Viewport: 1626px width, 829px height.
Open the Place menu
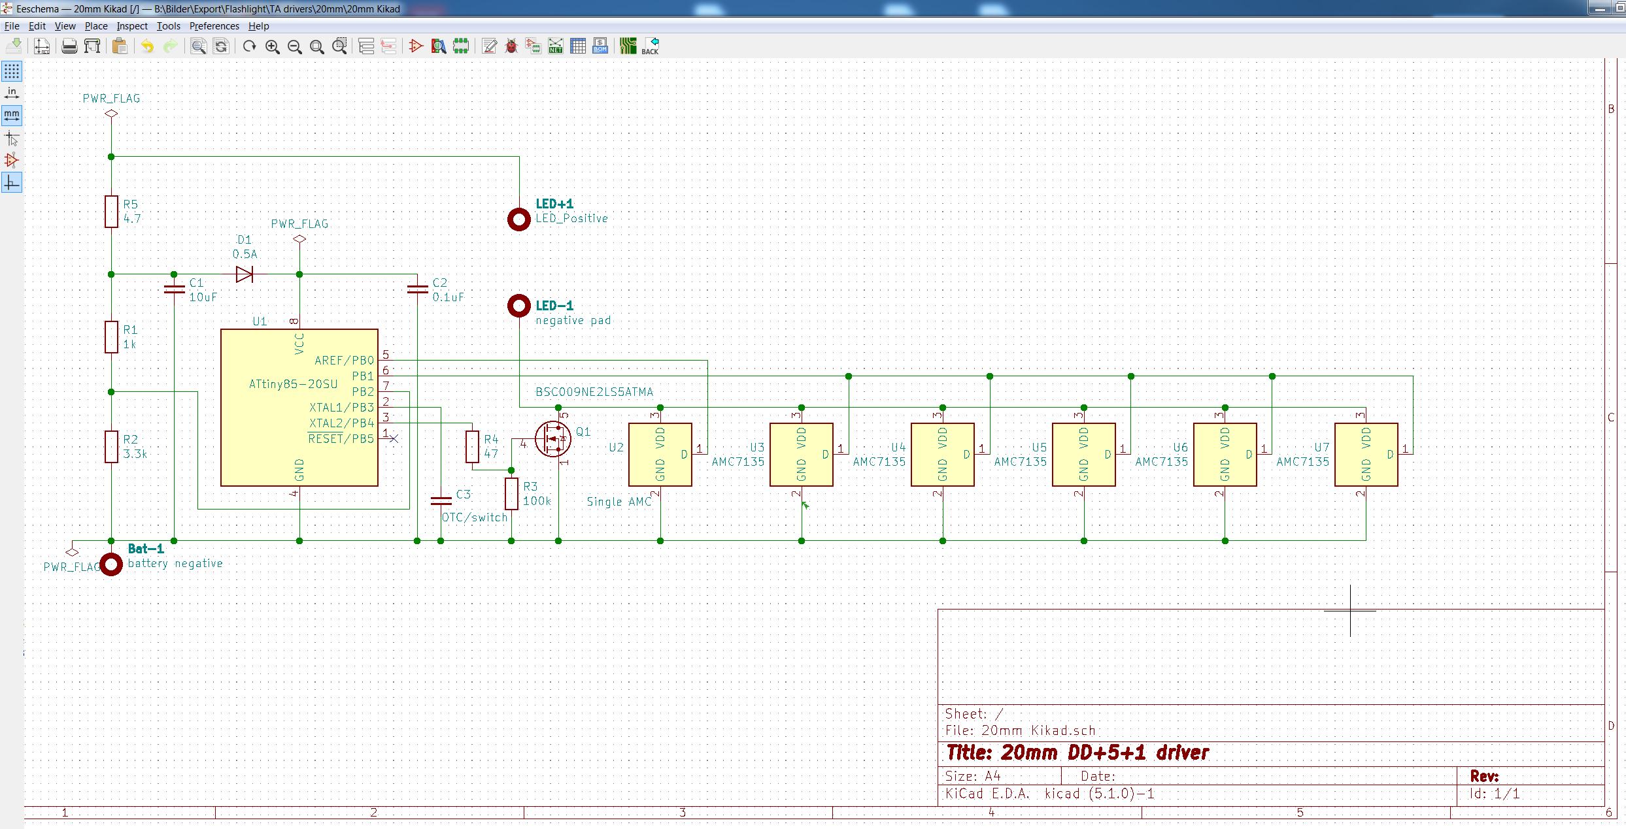(x=96, y=26)
